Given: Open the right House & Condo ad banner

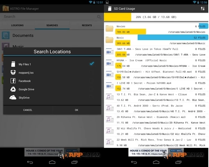Looking at the screenshot, I should coord(156,152).
